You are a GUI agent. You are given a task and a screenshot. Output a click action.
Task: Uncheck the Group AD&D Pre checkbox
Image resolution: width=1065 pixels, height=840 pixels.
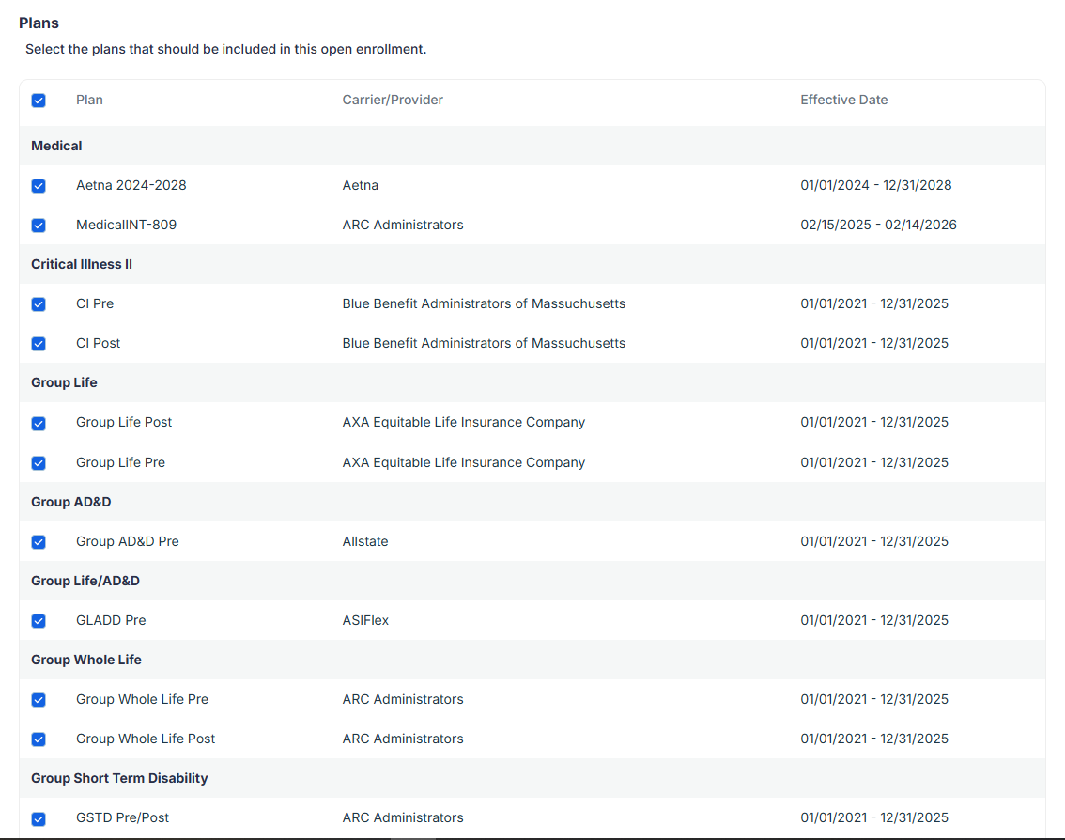[x=39, y=542]
